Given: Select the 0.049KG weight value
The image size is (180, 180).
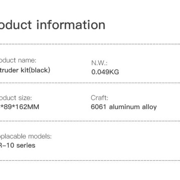Looking at the screenshot, I should [x=105, y=72].
